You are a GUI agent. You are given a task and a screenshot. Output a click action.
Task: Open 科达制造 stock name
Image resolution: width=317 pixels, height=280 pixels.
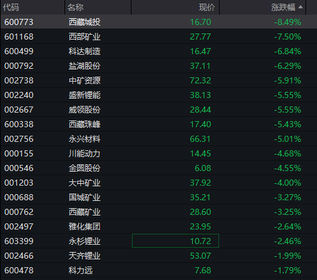85,51
